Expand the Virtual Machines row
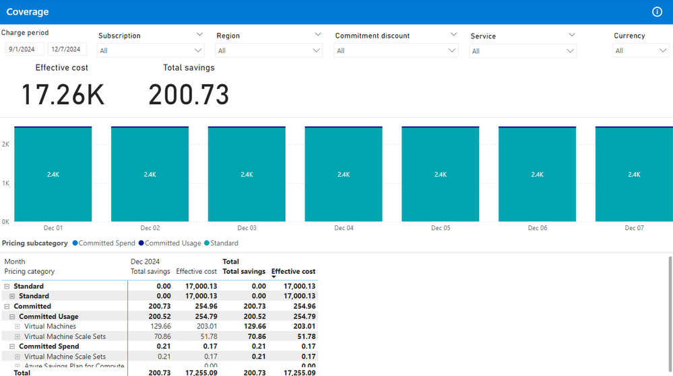 click(x=18, y=327)
